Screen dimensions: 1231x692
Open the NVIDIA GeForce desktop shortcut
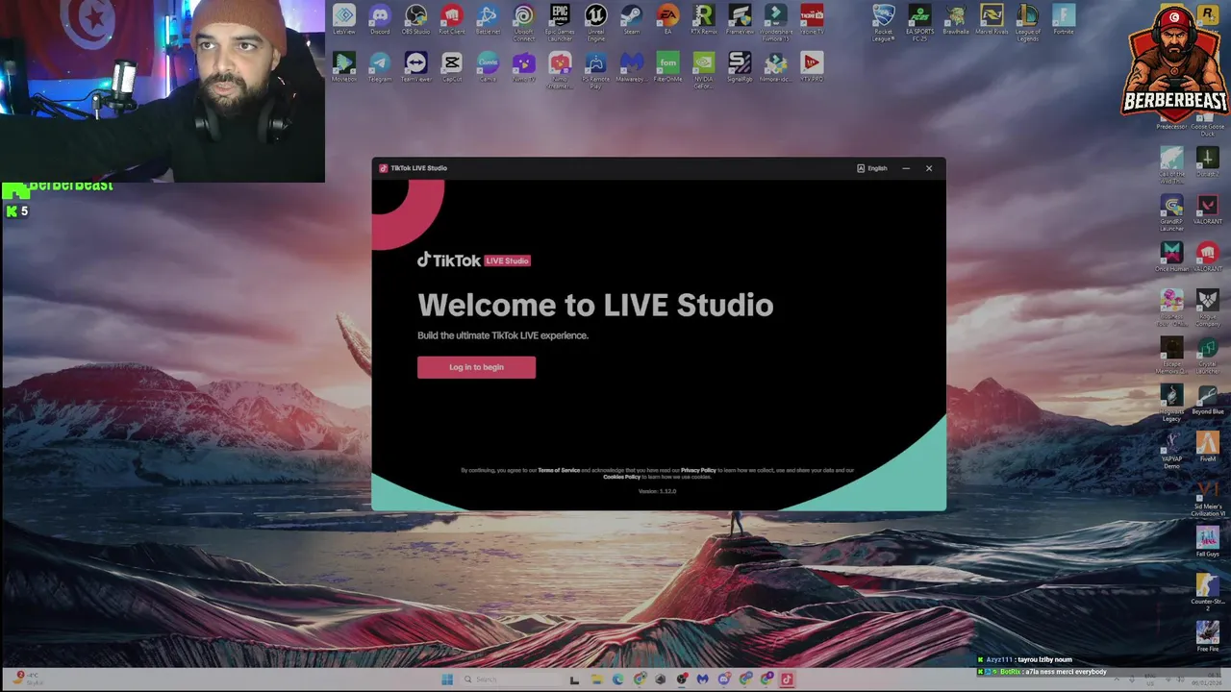point(704,70)
